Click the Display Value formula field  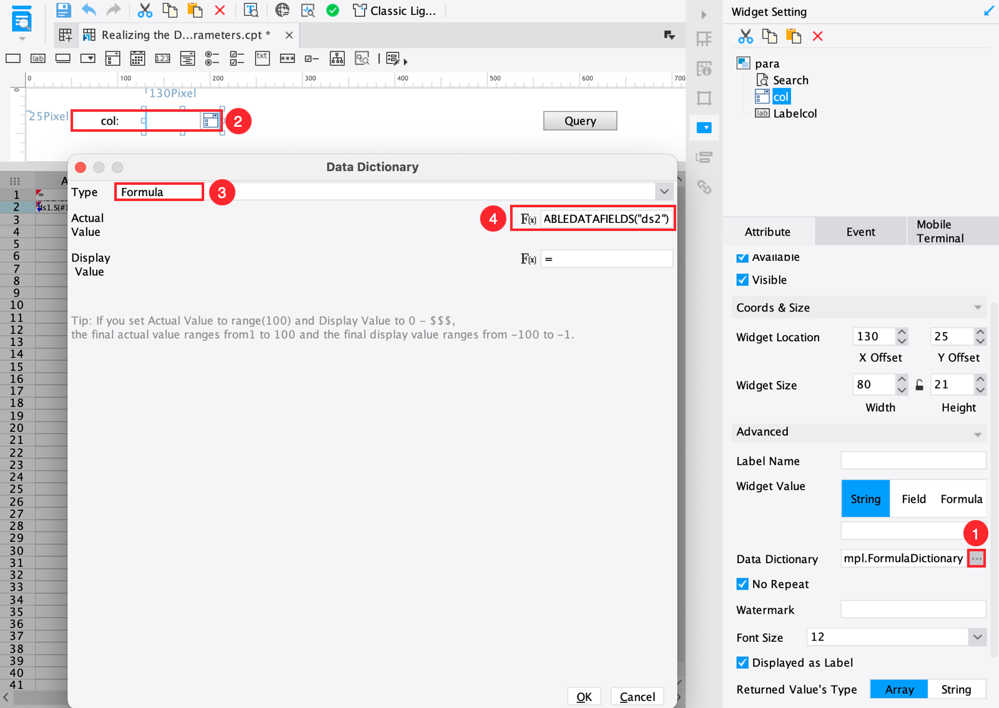tap(606, 258)
